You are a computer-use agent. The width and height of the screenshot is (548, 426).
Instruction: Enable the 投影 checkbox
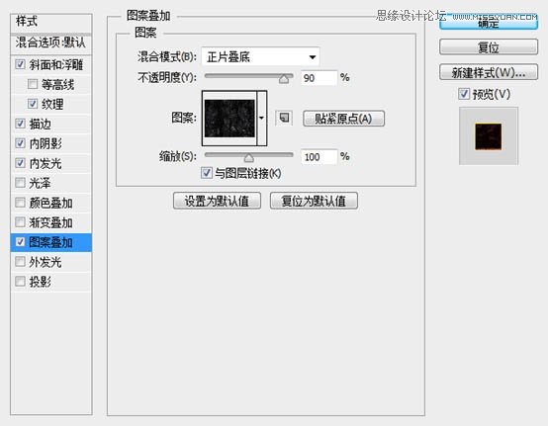pos(20,281)
